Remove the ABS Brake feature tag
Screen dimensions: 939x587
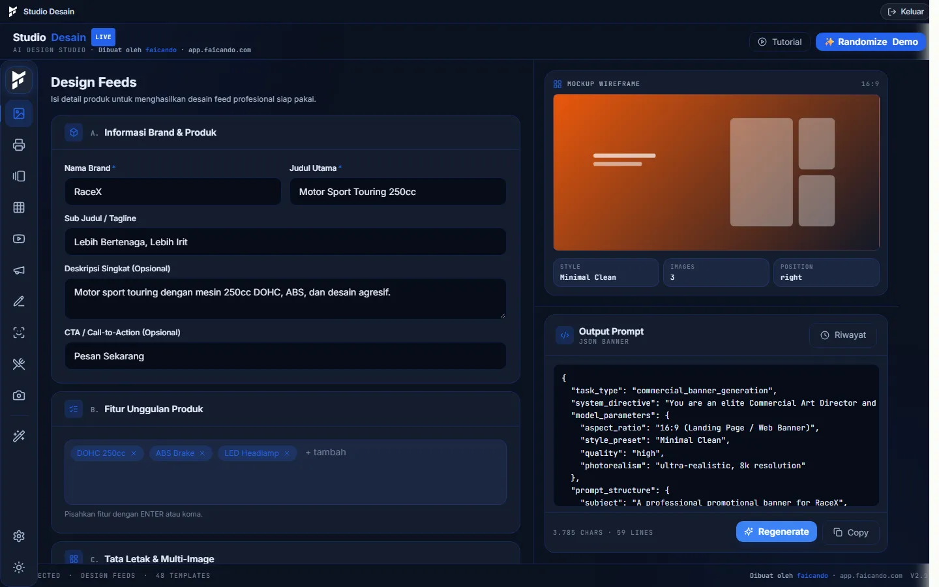point(202,453)
